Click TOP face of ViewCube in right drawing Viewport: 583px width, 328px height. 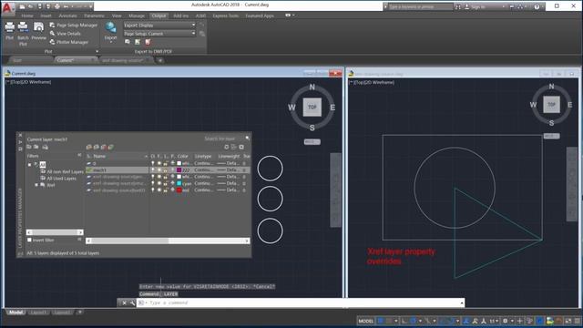point(551,105)
